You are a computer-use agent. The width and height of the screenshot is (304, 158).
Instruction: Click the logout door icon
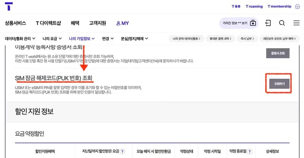268,23
